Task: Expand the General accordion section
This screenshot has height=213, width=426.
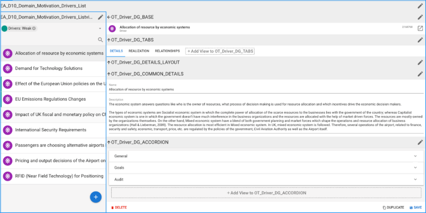Action: pos(266,156)
